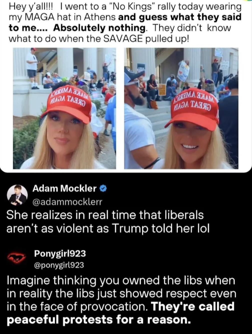
Task: Click the Ponygirl923 display name
Action: [x=60, y=254]
